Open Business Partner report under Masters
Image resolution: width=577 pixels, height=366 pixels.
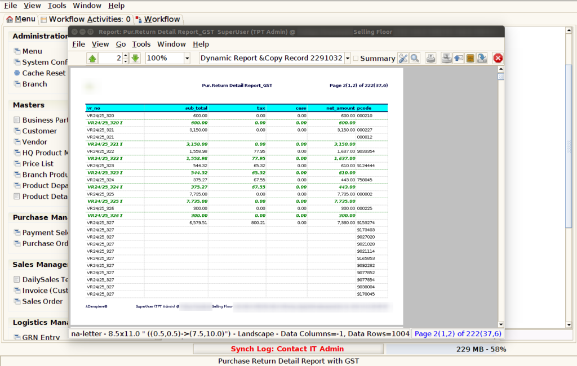tap(41, 120)
